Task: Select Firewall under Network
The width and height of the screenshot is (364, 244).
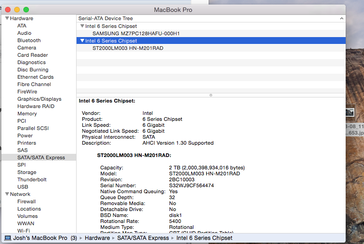Action: tap(27, 201)
